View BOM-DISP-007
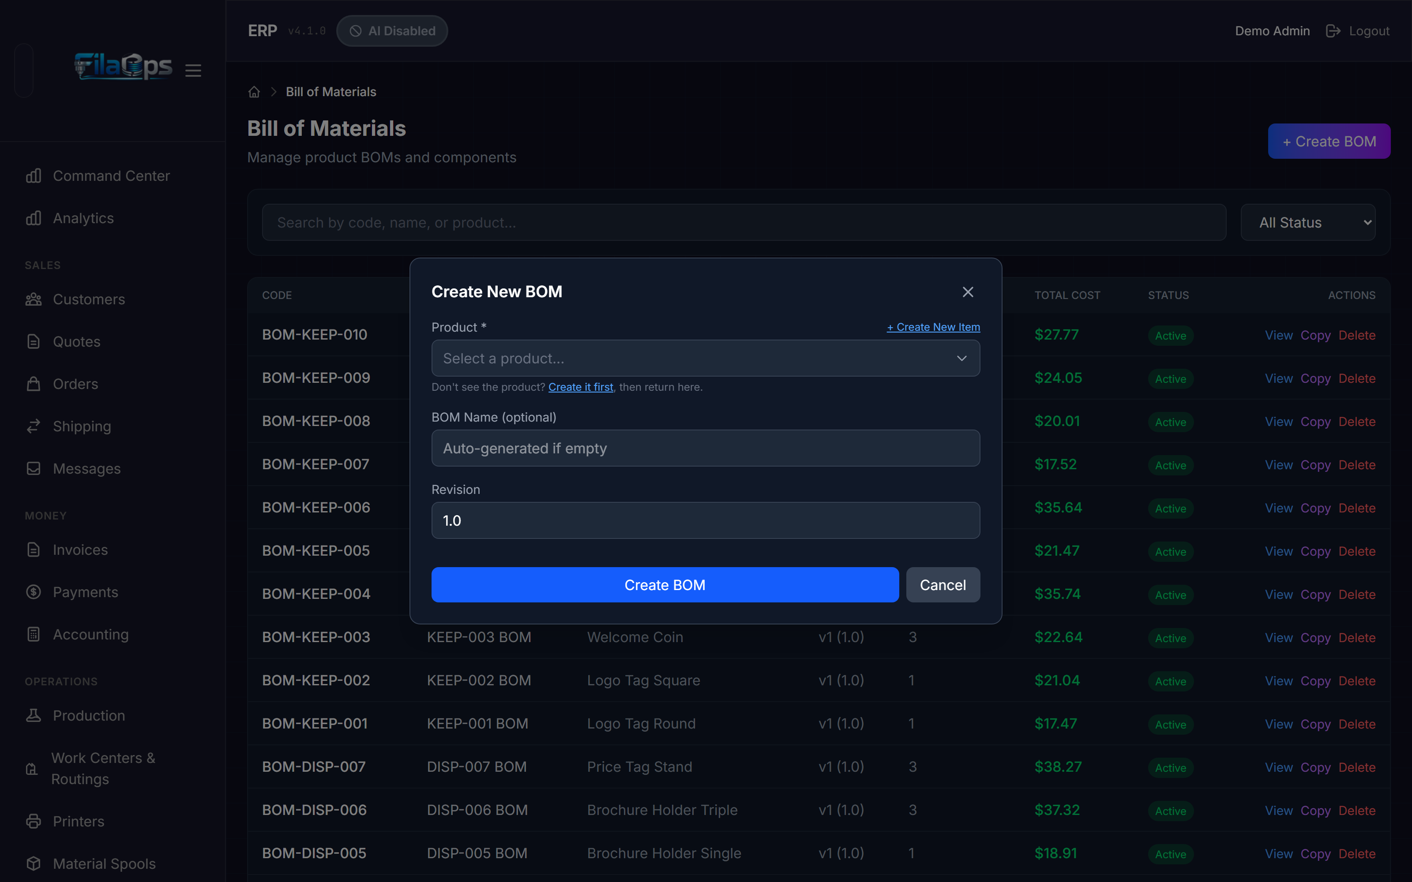Screen dimensions: 1412x882 pos(1278,767)
